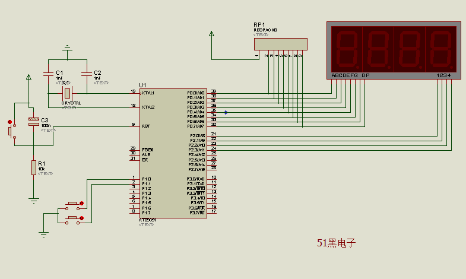Toggle the red latch dot on the lower push button
This screenshot has height=279, width=466.
tap(81, 218)
